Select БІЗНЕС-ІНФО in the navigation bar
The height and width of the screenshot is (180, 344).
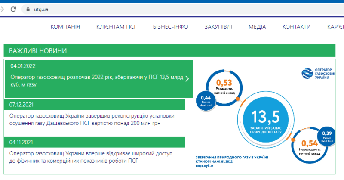pyautogui.click(x=170, y=27)
